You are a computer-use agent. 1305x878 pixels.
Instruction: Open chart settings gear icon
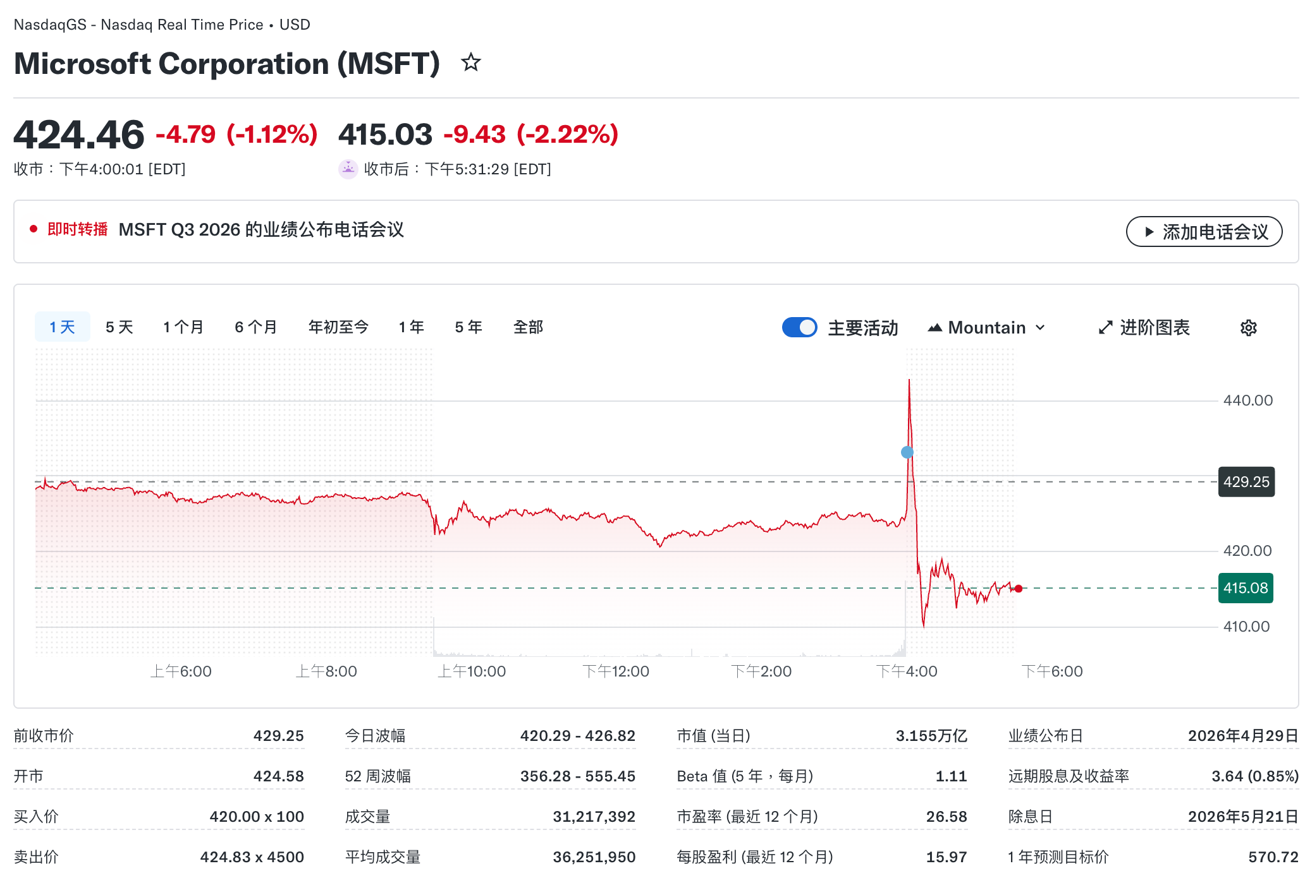click(1248, 328)
